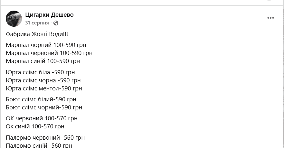Viewport: 284px width, 148px height.
Task: Click the Палермо синій -560 грн line
Action: (x=39, y=145)
